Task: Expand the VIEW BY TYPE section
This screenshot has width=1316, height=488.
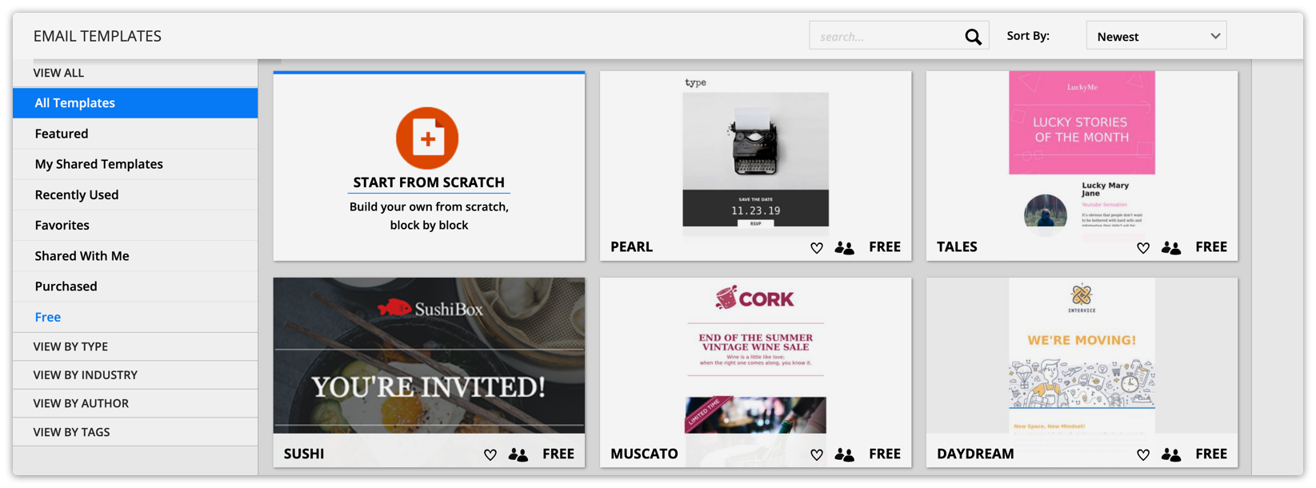Action: click(135, 346)
